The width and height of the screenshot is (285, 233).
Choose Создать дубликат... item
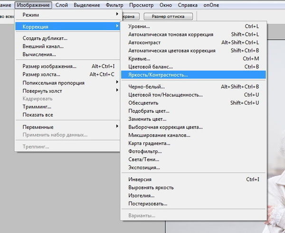(x=45, y=38)
